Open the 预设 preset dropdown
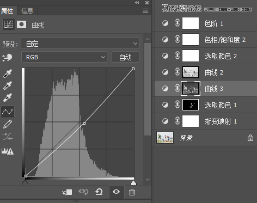The height and width of the screenshot is (203, 257). click(x=80, y=44)
